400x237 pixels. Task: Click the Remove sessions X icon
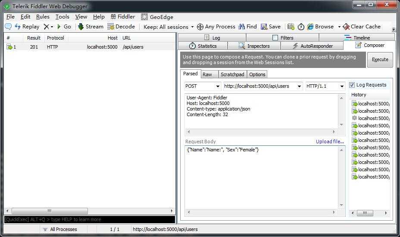46,27
